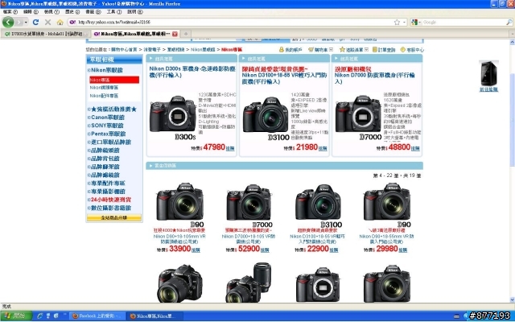Click the tower PC ad image at right

pos(488,73)
